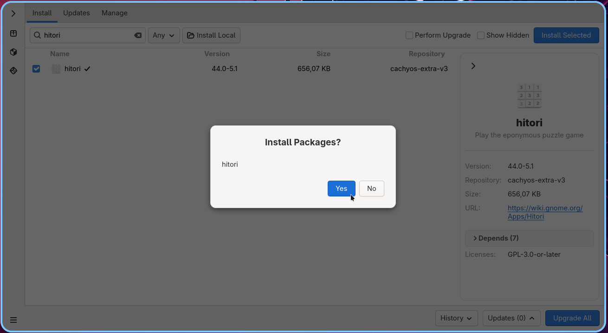Image resolution: width=608 pixels, height=333 pixels.
Task: Collapse the details pane with its chevron
Action: coord(473,66)
